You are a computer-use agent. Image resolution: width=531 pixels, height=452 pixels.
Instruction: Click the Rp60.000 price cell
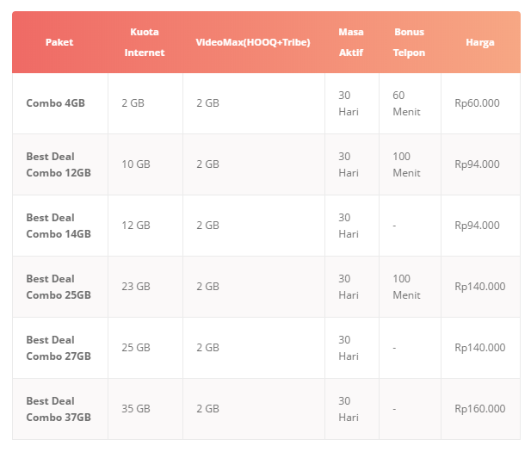[477, 103]
